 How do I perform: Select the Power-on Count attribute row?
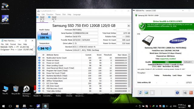(83, 63)
